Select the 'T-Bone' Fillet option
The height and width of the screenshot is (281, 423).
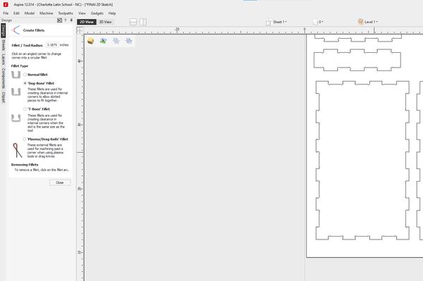click(x=25, y=109)
